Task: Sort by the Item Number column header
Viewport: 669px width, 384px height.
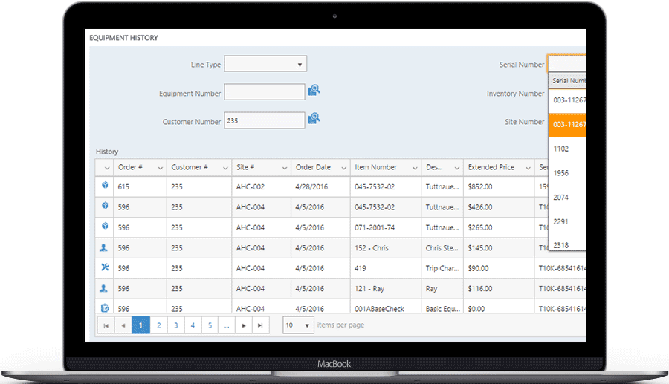Action: tap(375, 167)
